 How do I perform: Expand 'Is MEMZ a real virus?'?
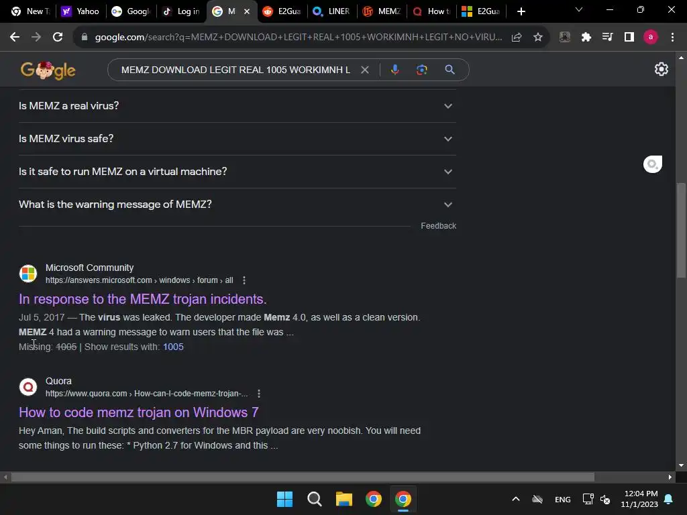pos(237,106)
